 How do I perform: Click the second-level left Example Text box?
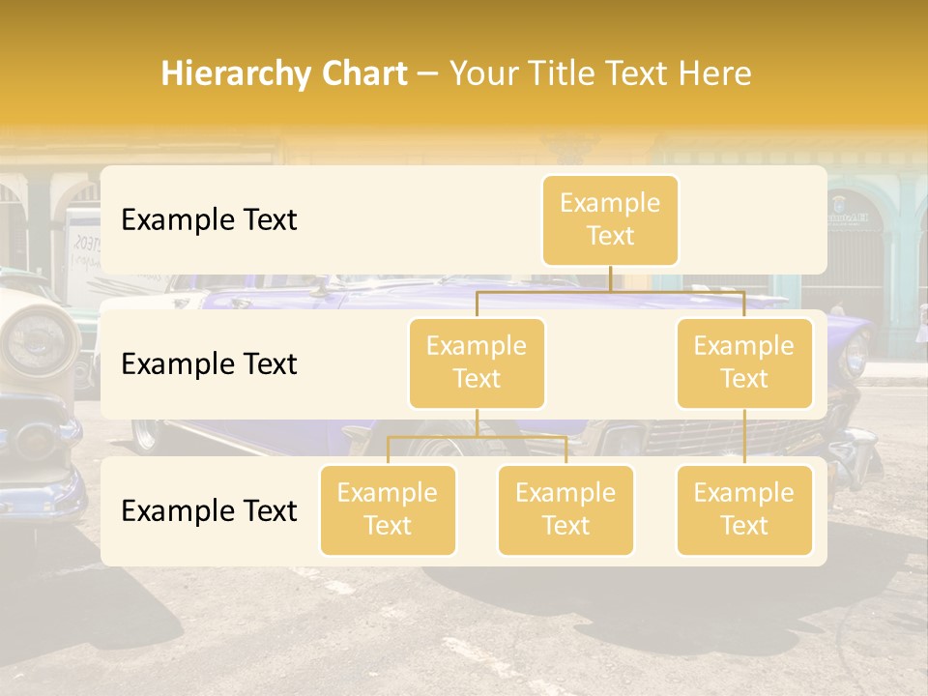point(477,362)
